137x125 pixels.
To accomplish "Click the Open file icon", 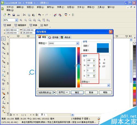I will coord(9,15).
